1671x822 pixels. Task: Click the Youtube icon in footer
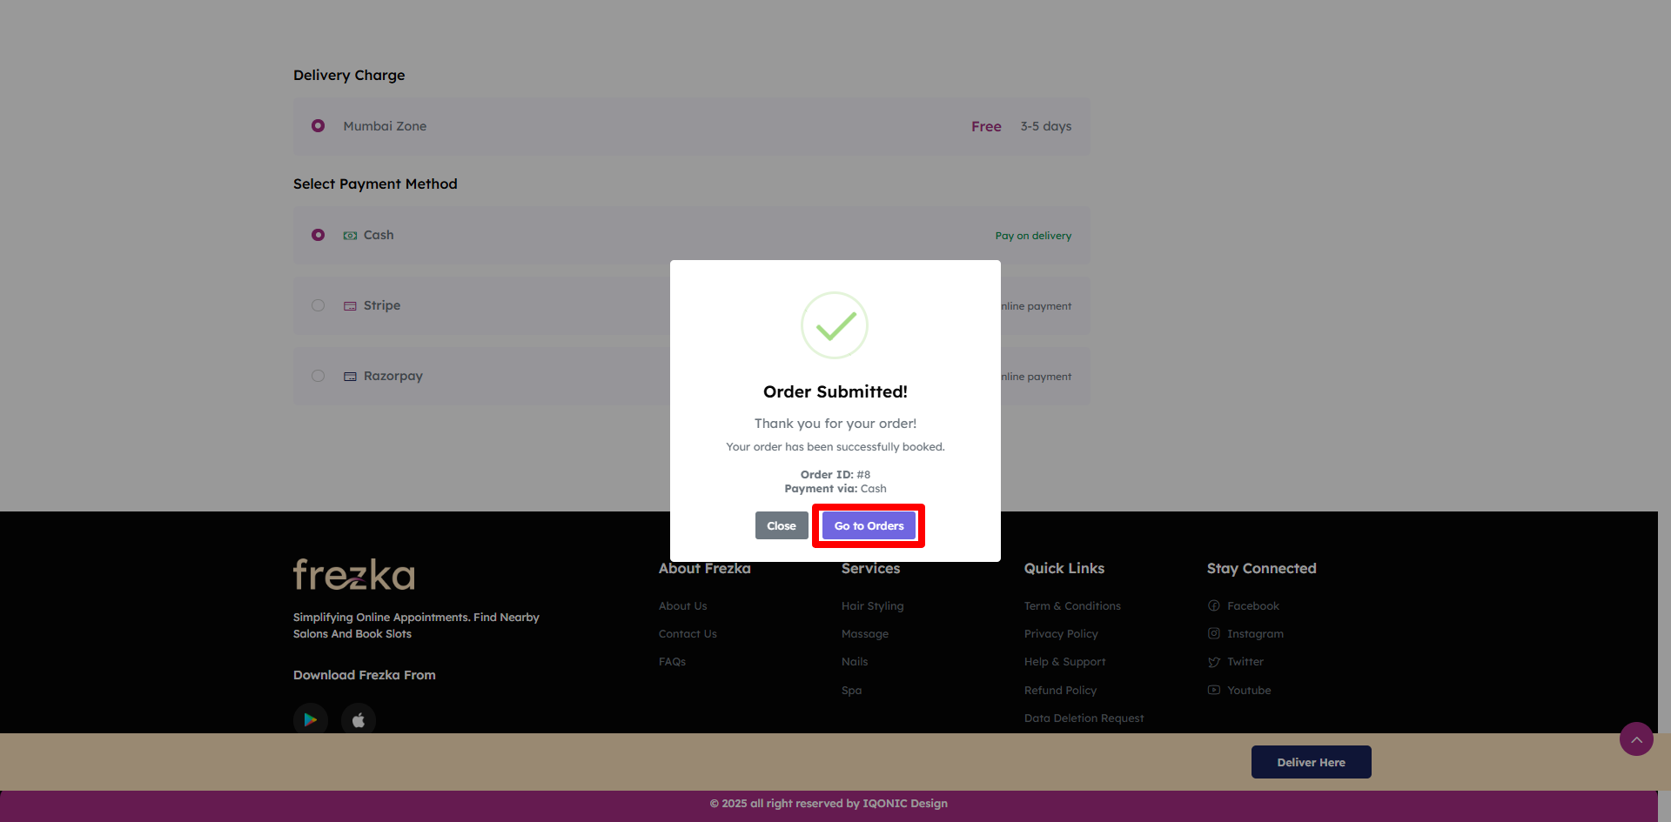tap(1214, 691)
